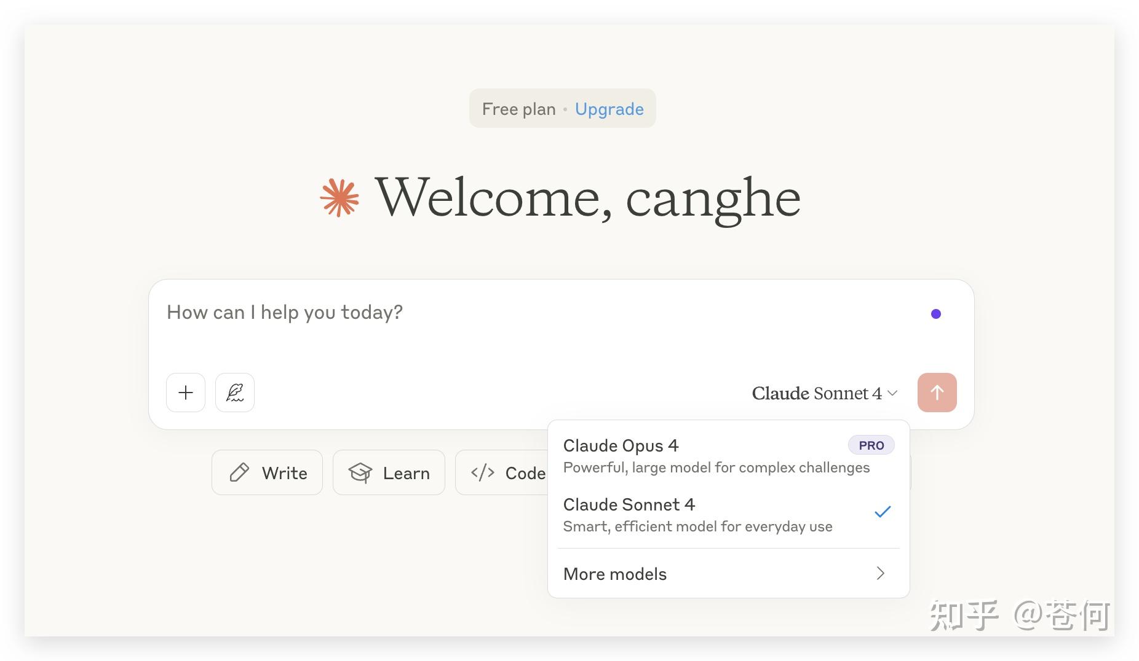Select Claude Opus 4 from model list

(x=621, y=446)
